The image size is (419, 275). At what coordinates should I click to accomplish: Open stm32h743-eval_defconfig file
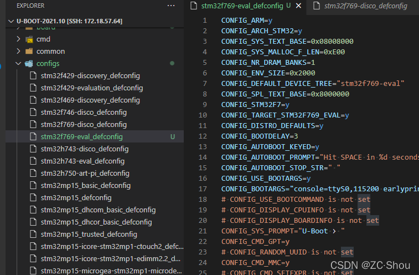82,161
